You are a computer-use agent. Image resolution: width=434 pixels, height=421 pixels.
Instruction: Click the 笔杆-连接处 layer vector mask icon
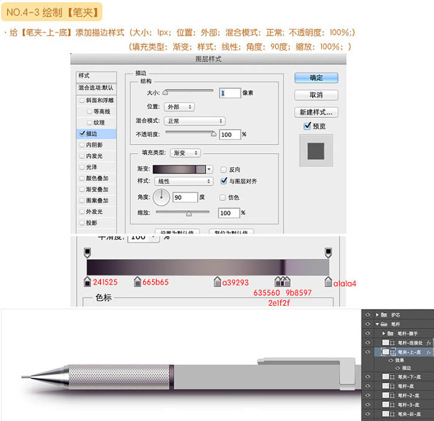(x=392, y=343)
